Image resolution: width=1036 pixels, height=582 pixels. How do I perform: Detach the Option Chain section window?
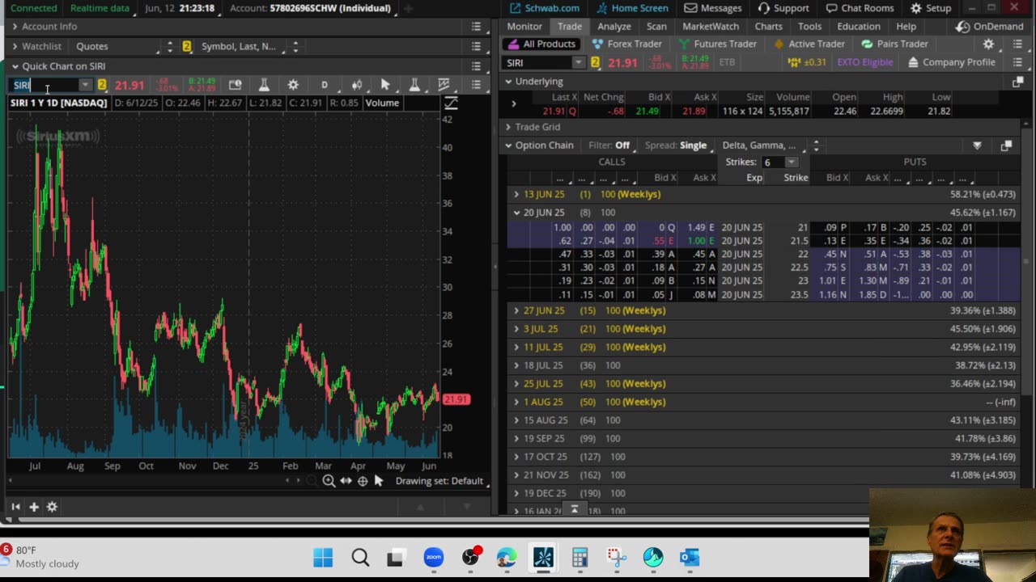click(x=1006, y=145)
